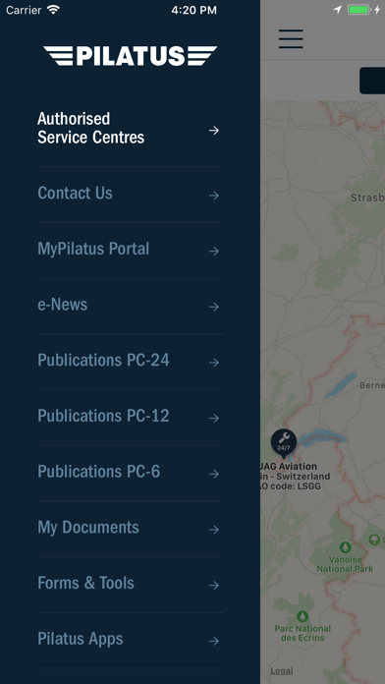Tap the location services arrow icon
The height and width of the screenshot is (684, 385).
pyautogui.click(x=338, y=10)
